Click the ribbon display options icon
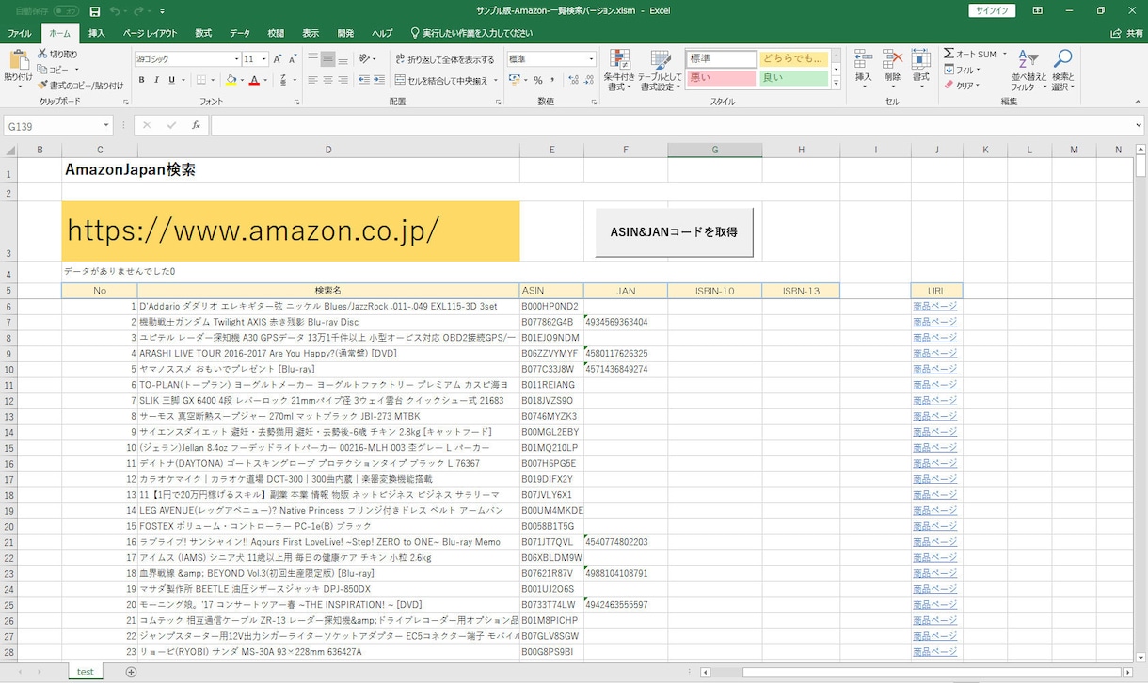 1037,11
